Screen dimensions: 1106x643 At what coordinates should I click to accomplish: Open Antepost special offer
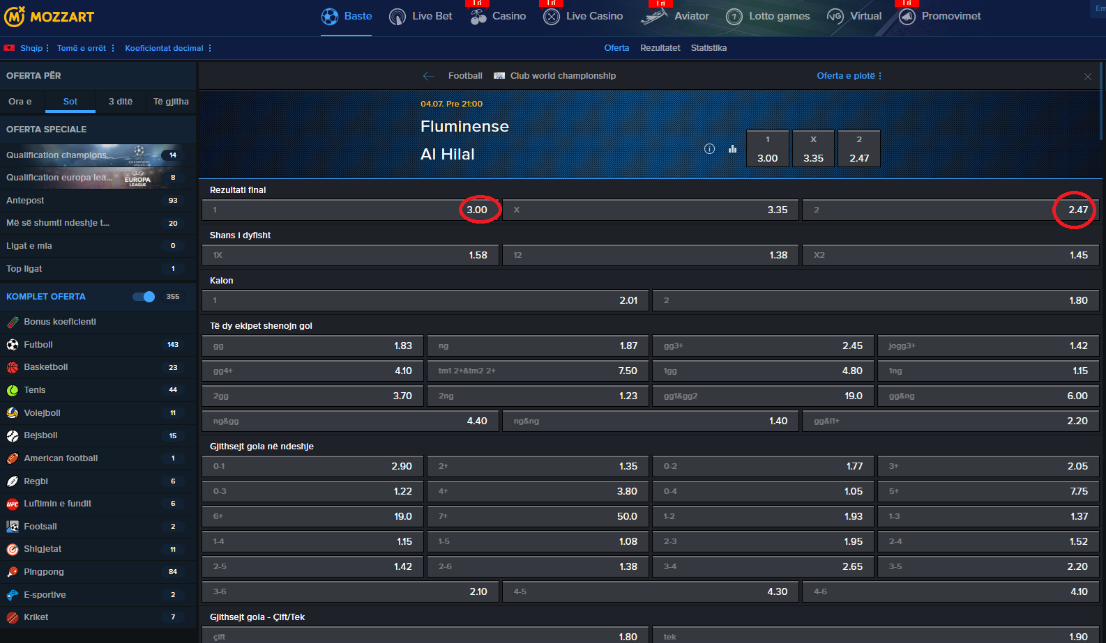coord(98,201)
